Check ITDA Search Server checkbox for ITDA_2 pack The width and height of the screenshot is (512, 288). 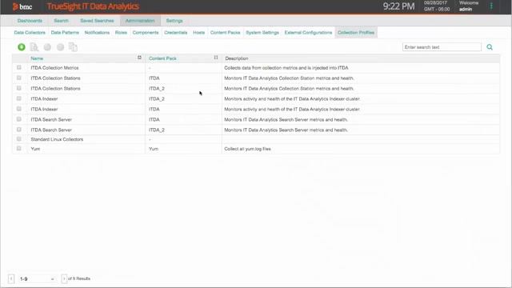(x=19, y=130)
